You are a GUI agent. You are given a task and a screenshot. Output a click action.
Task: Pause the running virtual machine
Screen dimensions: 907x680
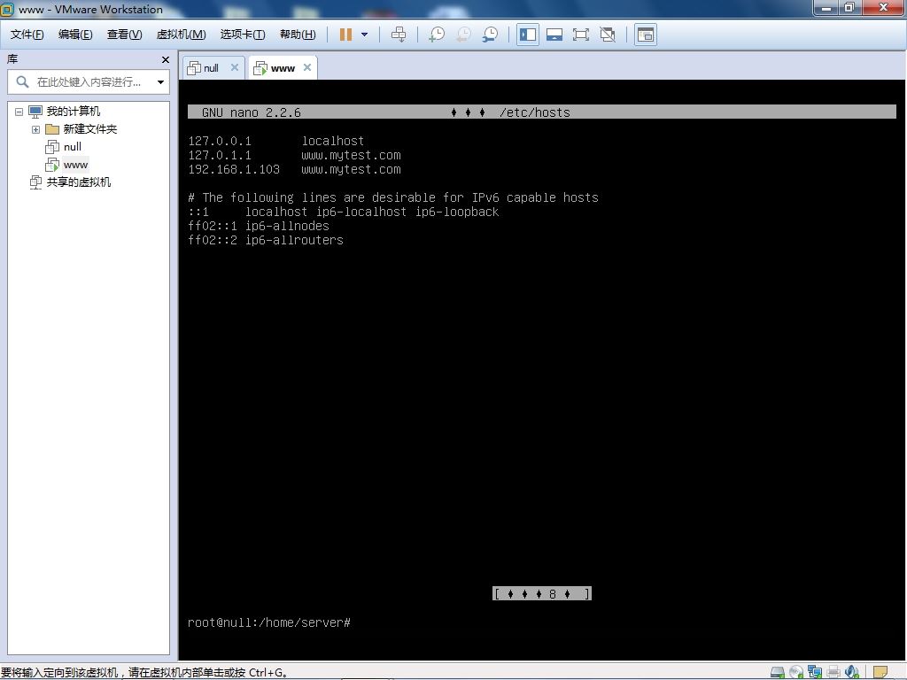(346, 35)
